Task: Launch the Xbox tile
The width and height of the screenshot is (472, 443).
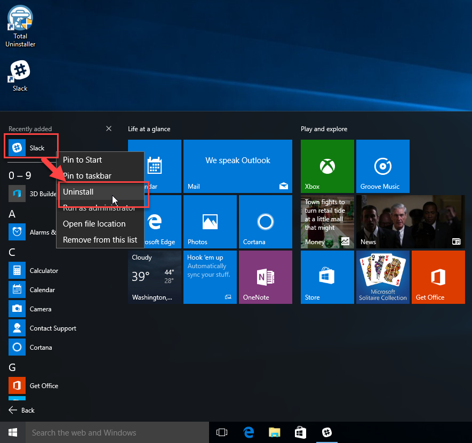Action: [327, 166]
